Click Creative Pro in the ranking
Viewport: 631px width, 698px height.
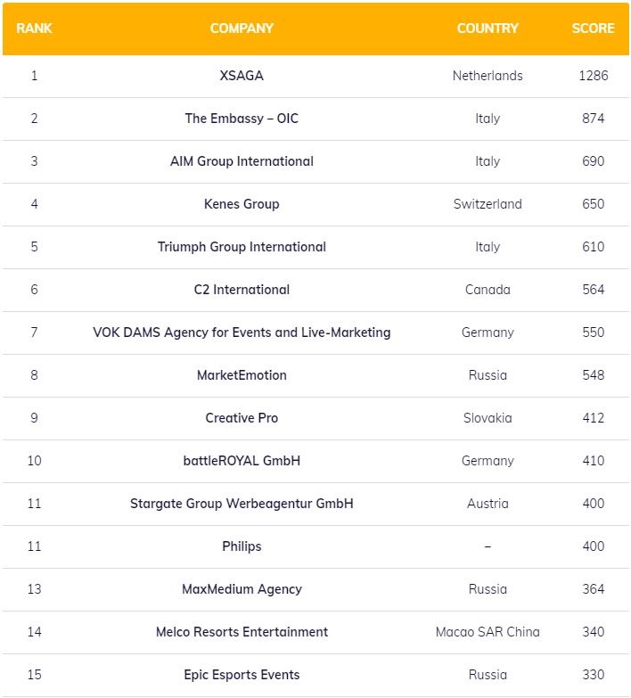click(242, 418)
